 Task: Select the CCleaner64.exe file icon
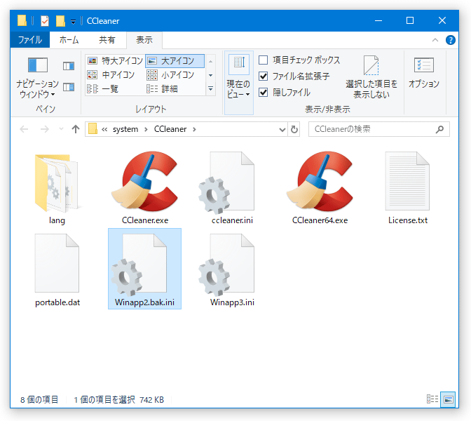click(x=320, y=181)
